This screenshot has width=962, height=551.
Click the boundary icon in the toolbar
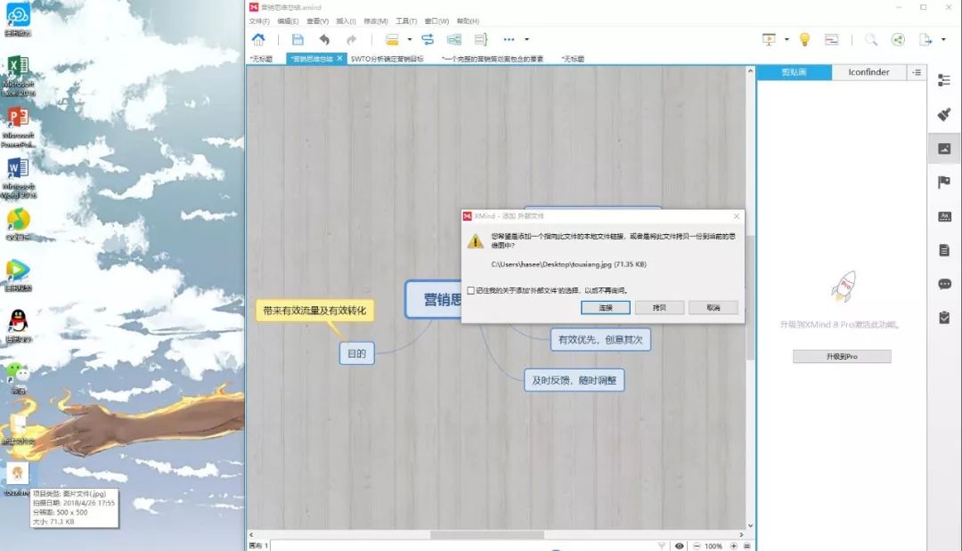pos(454,40)
